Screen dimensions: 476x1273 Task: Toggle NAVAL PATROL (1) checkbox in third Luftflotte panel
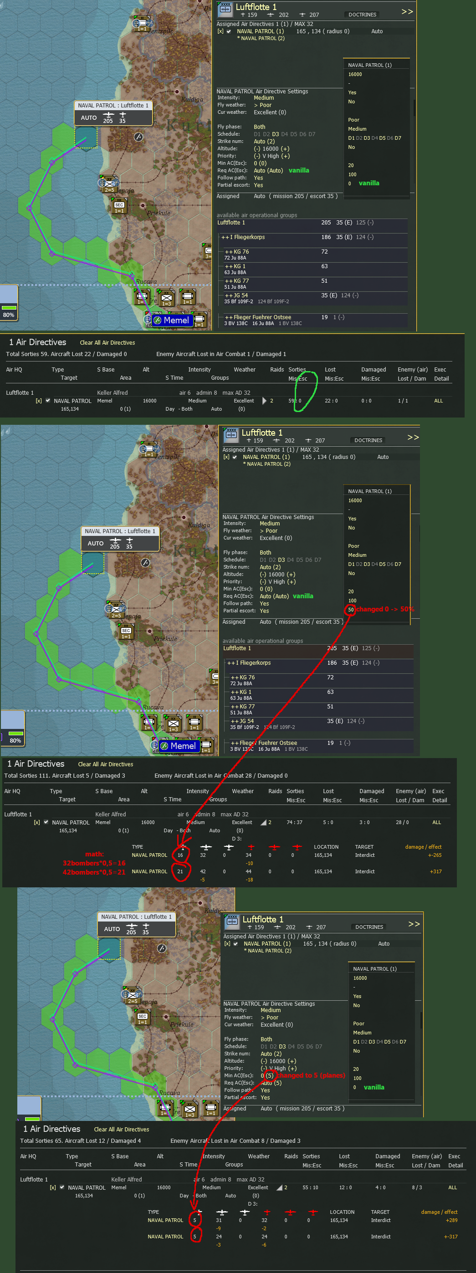pos(236,944)
